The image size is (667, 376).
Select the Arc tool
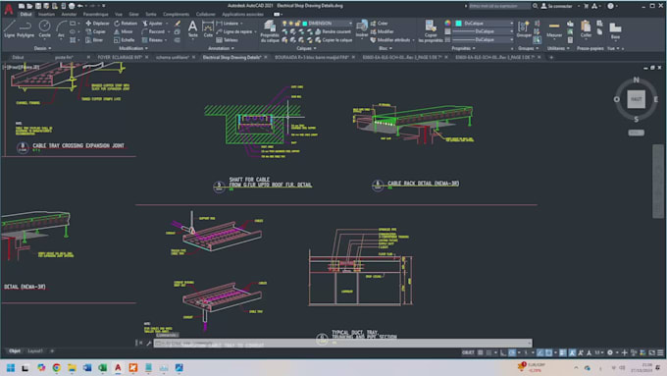[x=61, y=28]
